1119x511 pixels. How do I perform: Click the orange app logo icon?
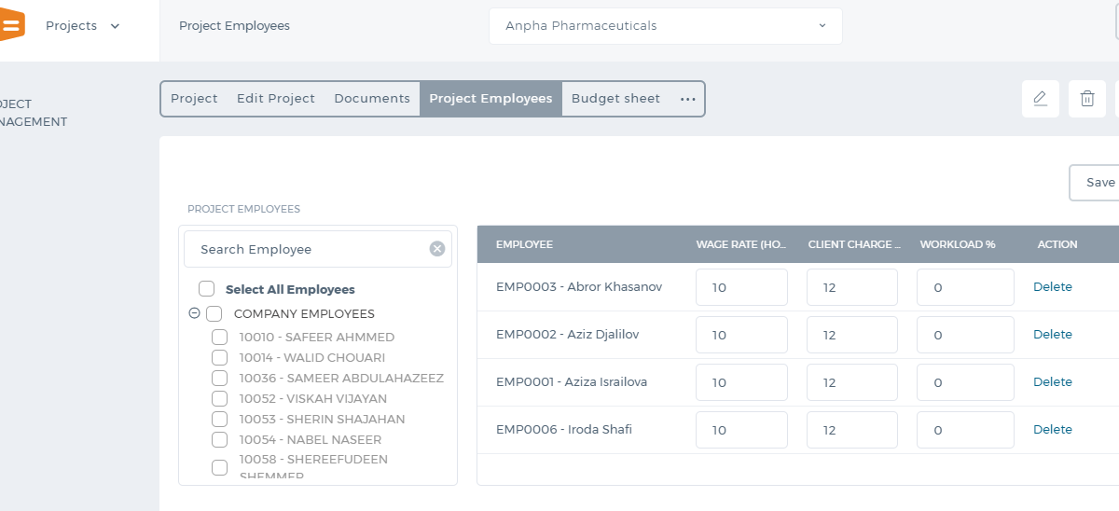(11, 25)
